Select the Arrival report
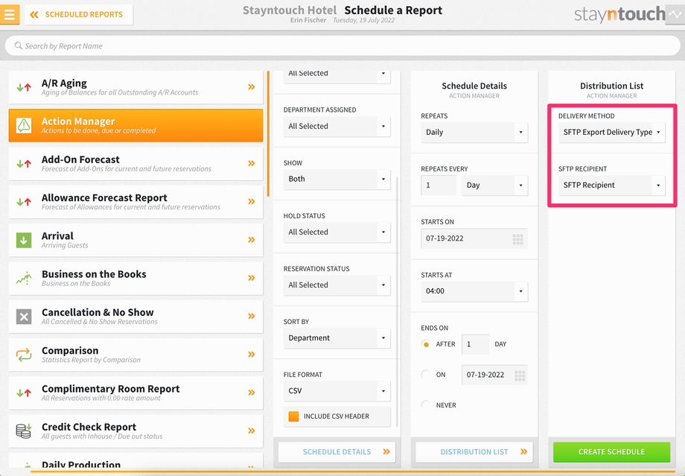 coord(136,240)
